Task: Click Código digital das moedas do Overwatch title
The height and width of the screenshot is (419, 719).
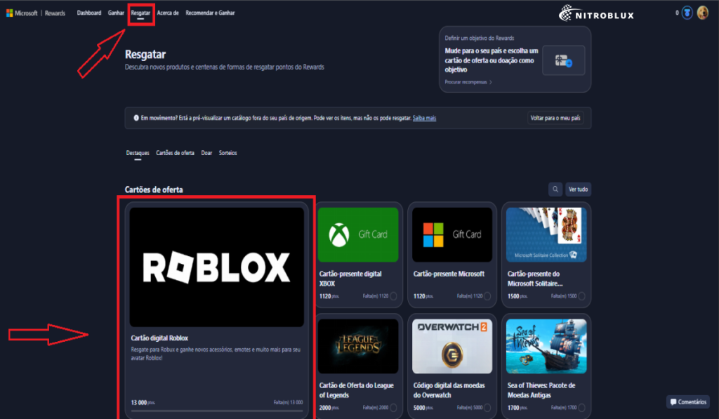Action: tap(449, 390)
